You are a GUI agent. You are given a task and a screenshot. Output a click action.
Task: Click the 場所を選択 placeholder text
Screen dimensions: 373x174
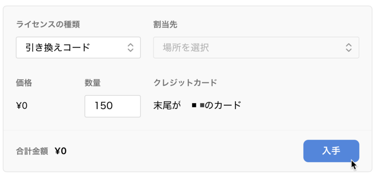click(x=186, y=48)
